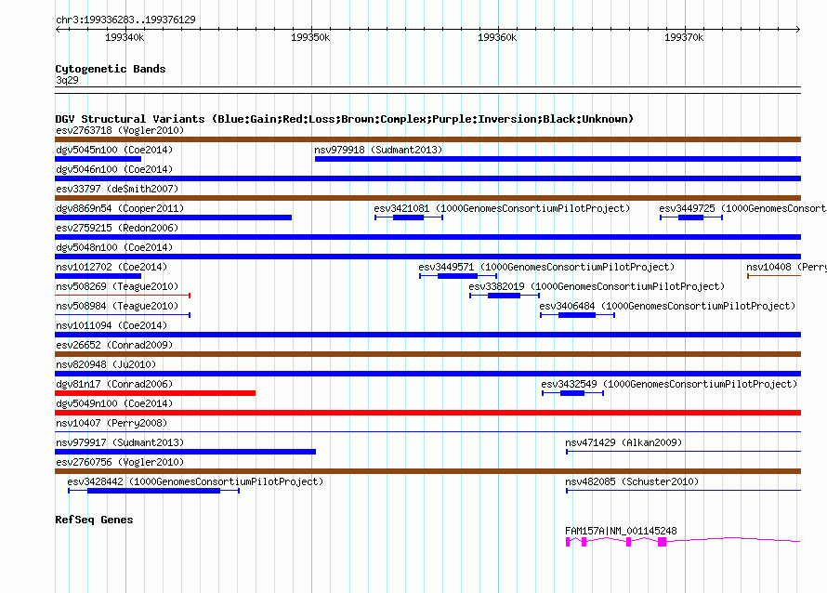This screenshot has width=827, height=593.
Task: Click the esv33797 (deSmith2007) label
Action: point(117,189)
